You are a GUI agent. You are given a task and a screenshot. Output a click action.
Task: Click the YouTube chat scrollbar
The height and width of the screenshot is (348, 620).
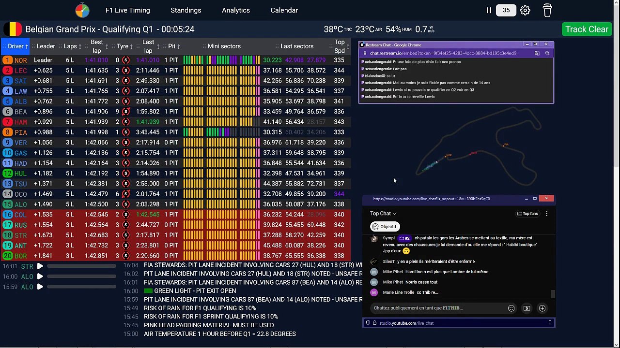[x=553, y=294]
